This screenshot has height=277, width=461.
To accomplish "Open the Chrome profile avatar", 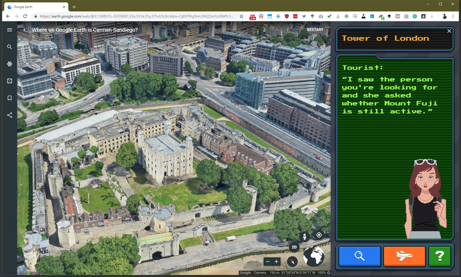I will tap(444, 17).
